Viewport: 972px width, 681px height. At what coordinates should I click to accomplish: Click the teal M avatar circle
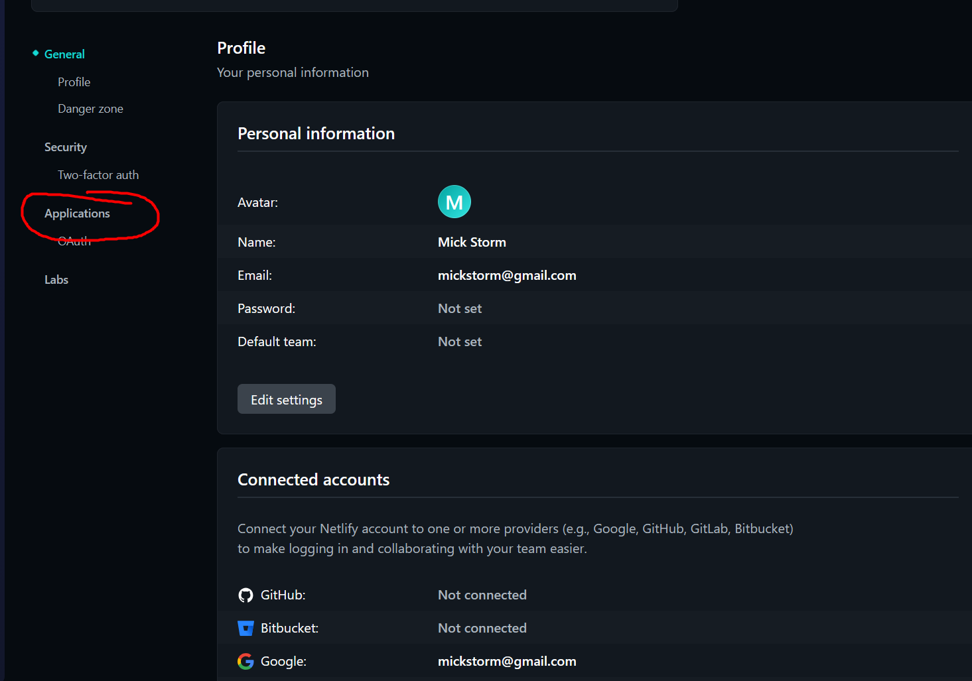pos(454,202)
